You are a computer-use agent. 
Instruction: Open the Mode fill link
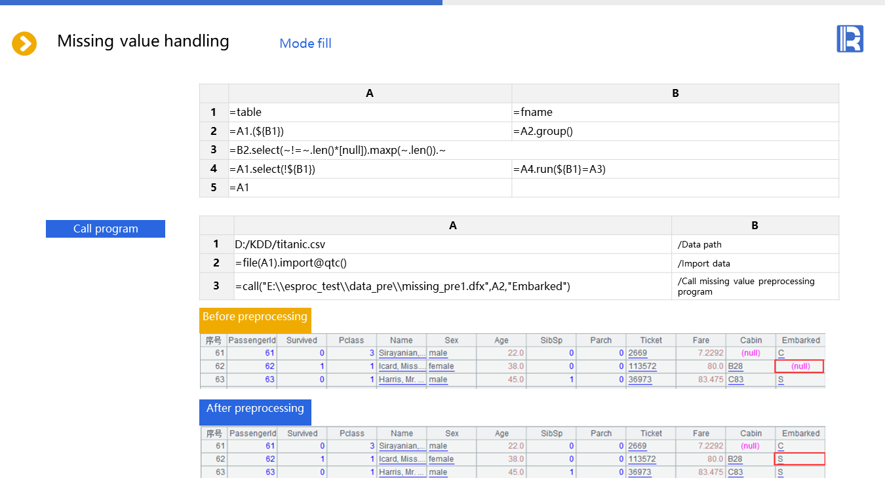tap(305, 44)
